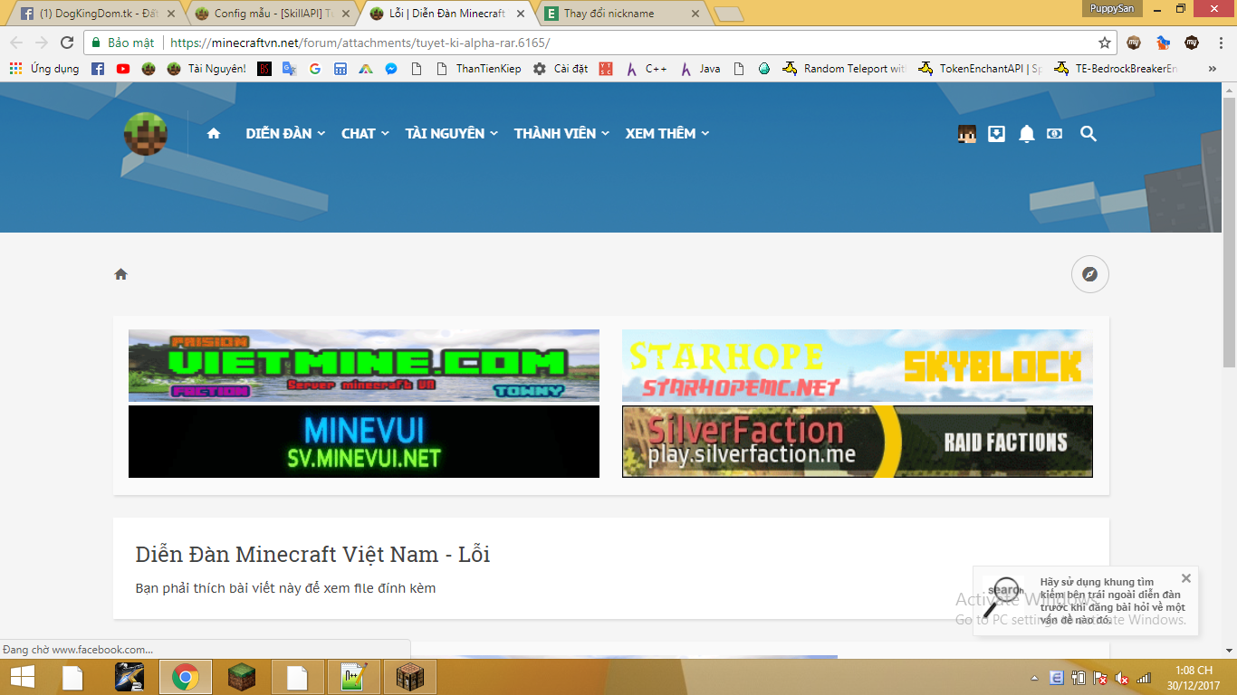The image size is (1237, 695).
Task: Open the Java bookmark
Action: (x=700, y=69)
